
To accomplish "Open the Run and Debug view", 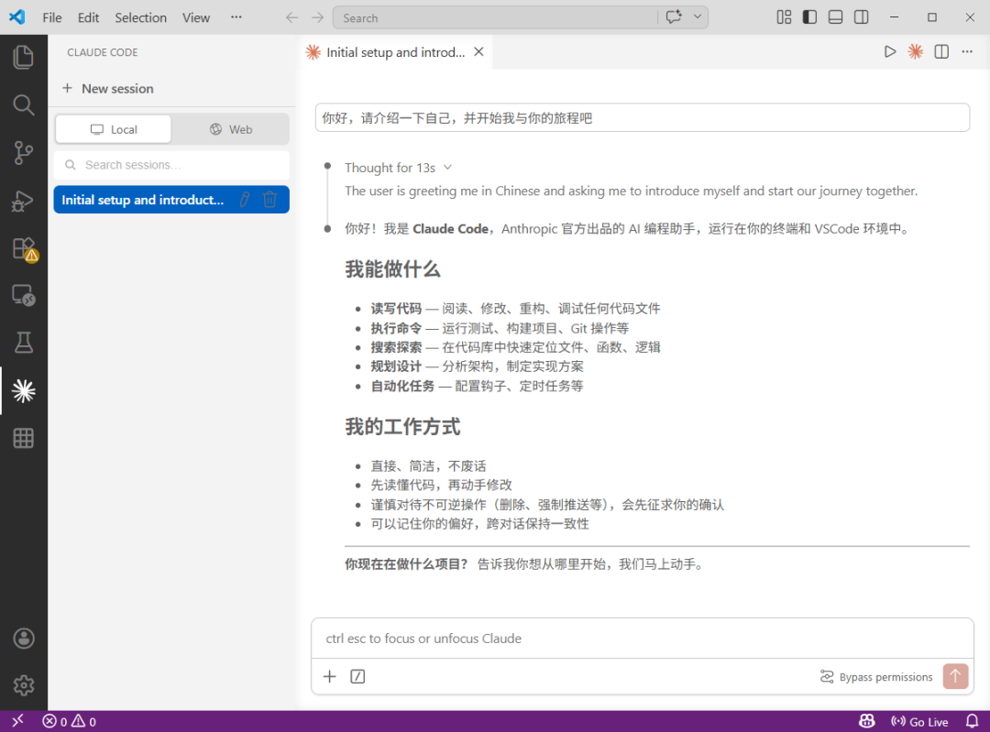I will click(23, 201).
